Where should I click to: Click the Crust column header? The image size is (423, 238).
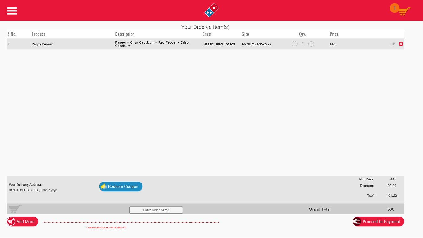[207, 34]
